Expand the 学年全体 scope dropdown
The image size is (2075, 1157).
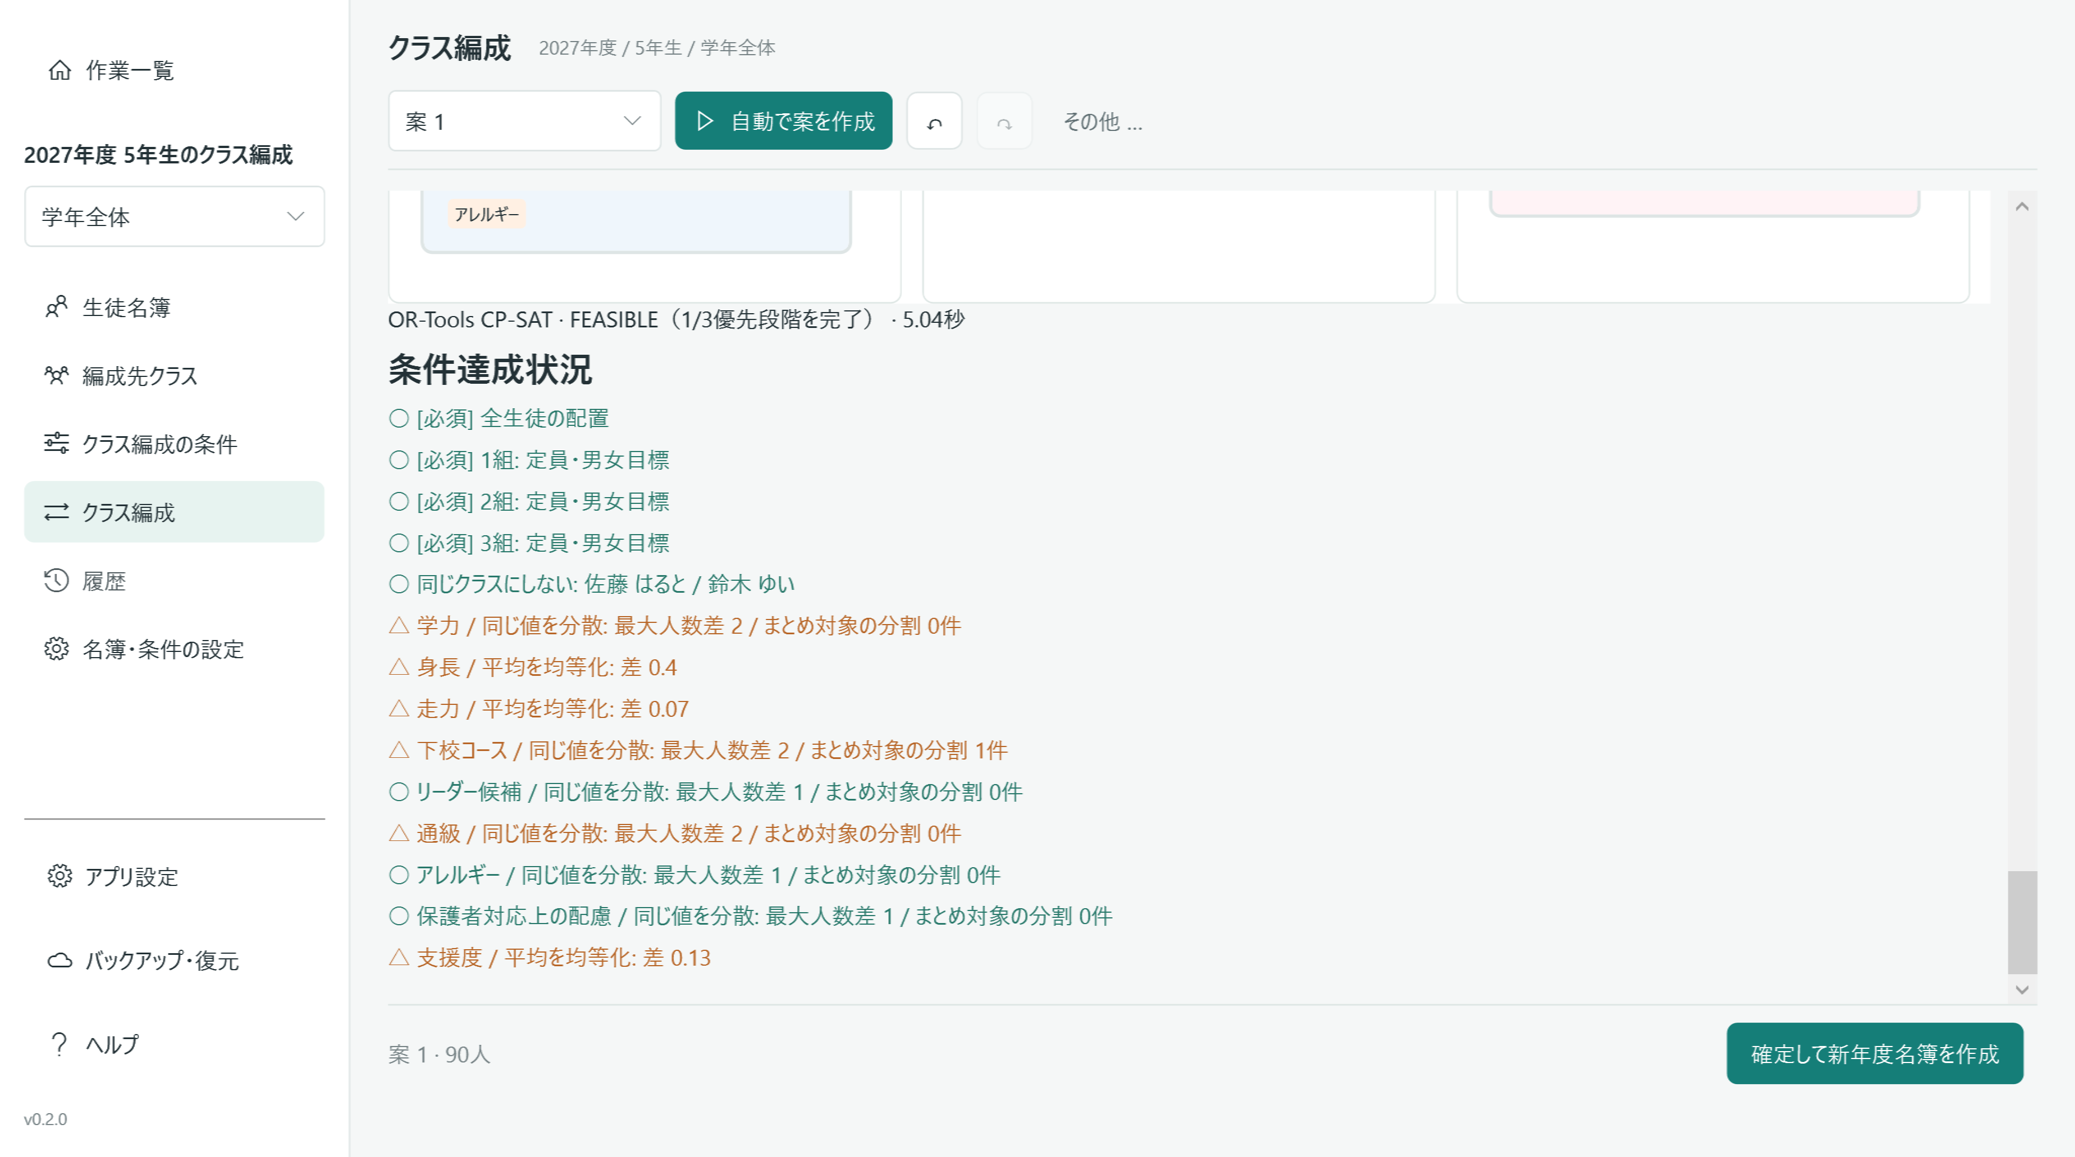(175, 216)
